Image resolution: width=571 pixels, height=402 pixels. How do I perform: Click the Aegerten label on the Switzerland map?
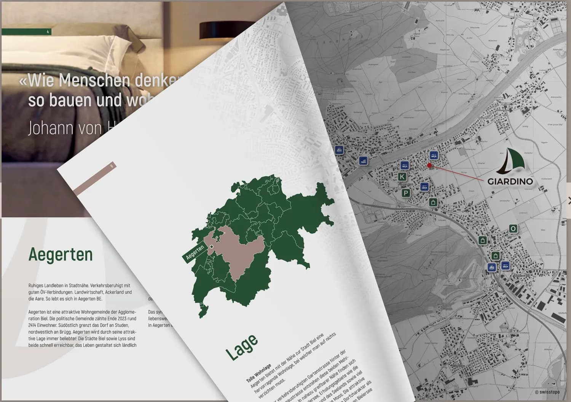pyautogui.click(x=195, y=252)
